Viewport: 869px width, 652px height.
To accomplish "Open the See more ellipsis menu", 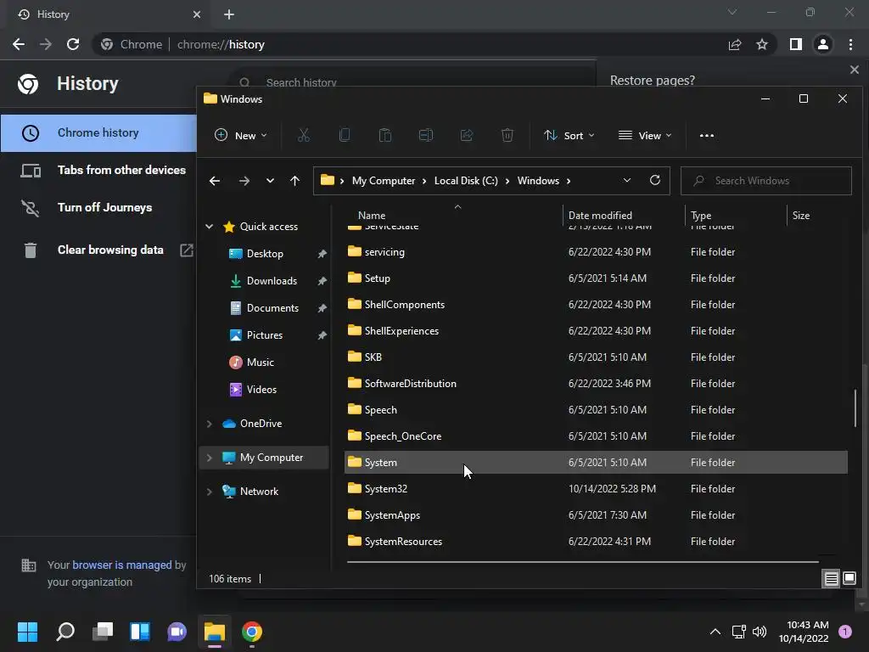I will click(x=707, y=135).
